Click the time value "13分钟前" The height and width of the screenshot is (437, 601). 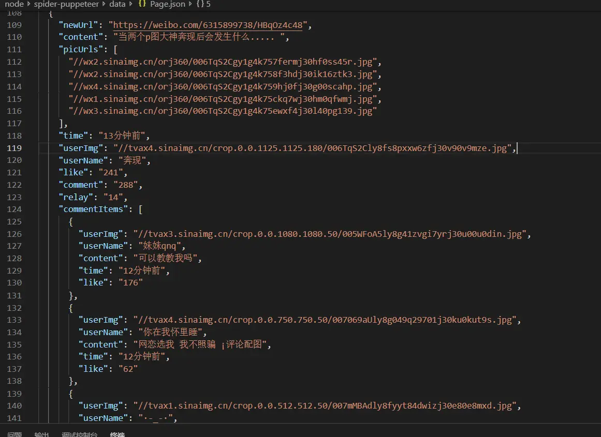click(x=122, y=135)
